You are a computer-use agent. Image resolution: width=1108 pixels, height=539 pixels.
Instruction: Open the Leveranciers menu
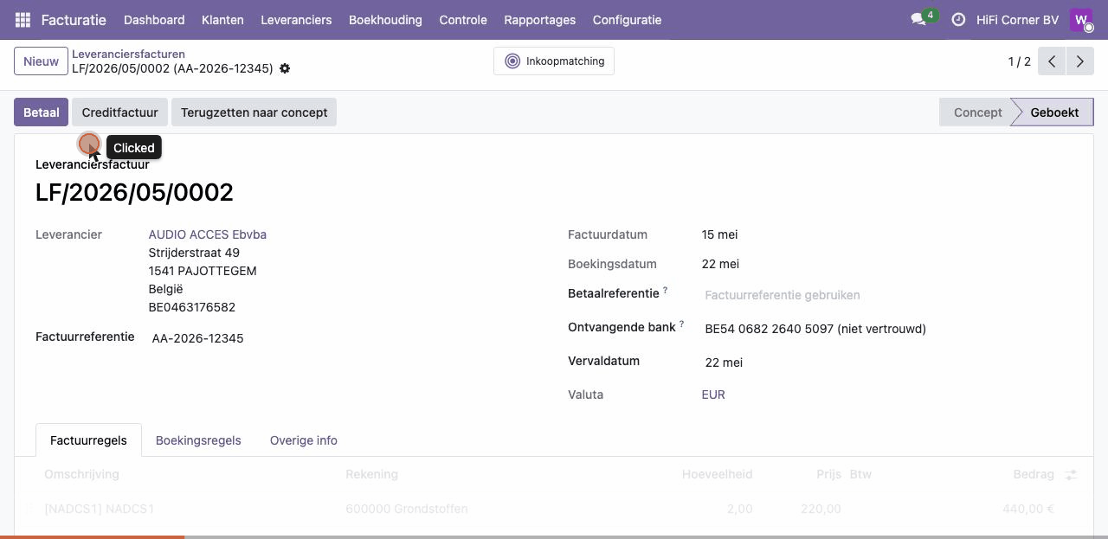296,19
